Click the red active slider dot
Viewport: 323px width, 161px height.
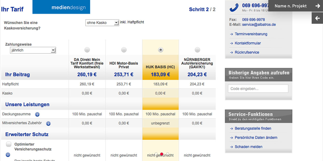[x=162, y=154]
